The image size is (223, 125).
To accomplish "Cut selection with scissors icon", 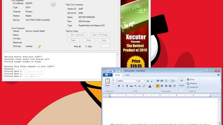I will (113, 80).
